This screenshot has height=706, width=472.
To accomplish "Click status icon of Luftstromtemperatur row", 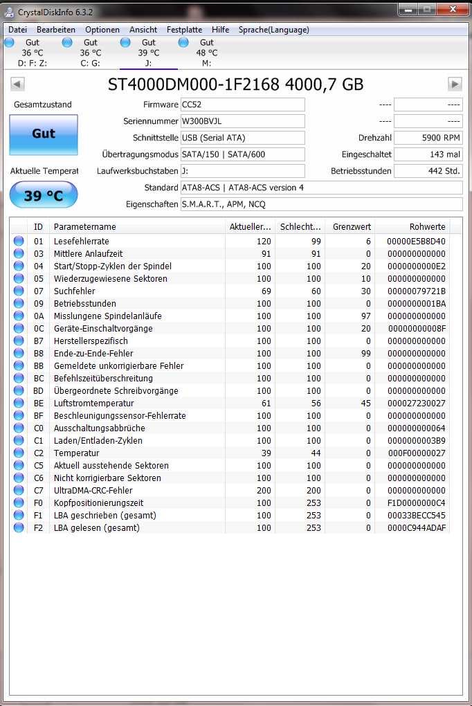I will pyautogui.click(x=19, y=403).
